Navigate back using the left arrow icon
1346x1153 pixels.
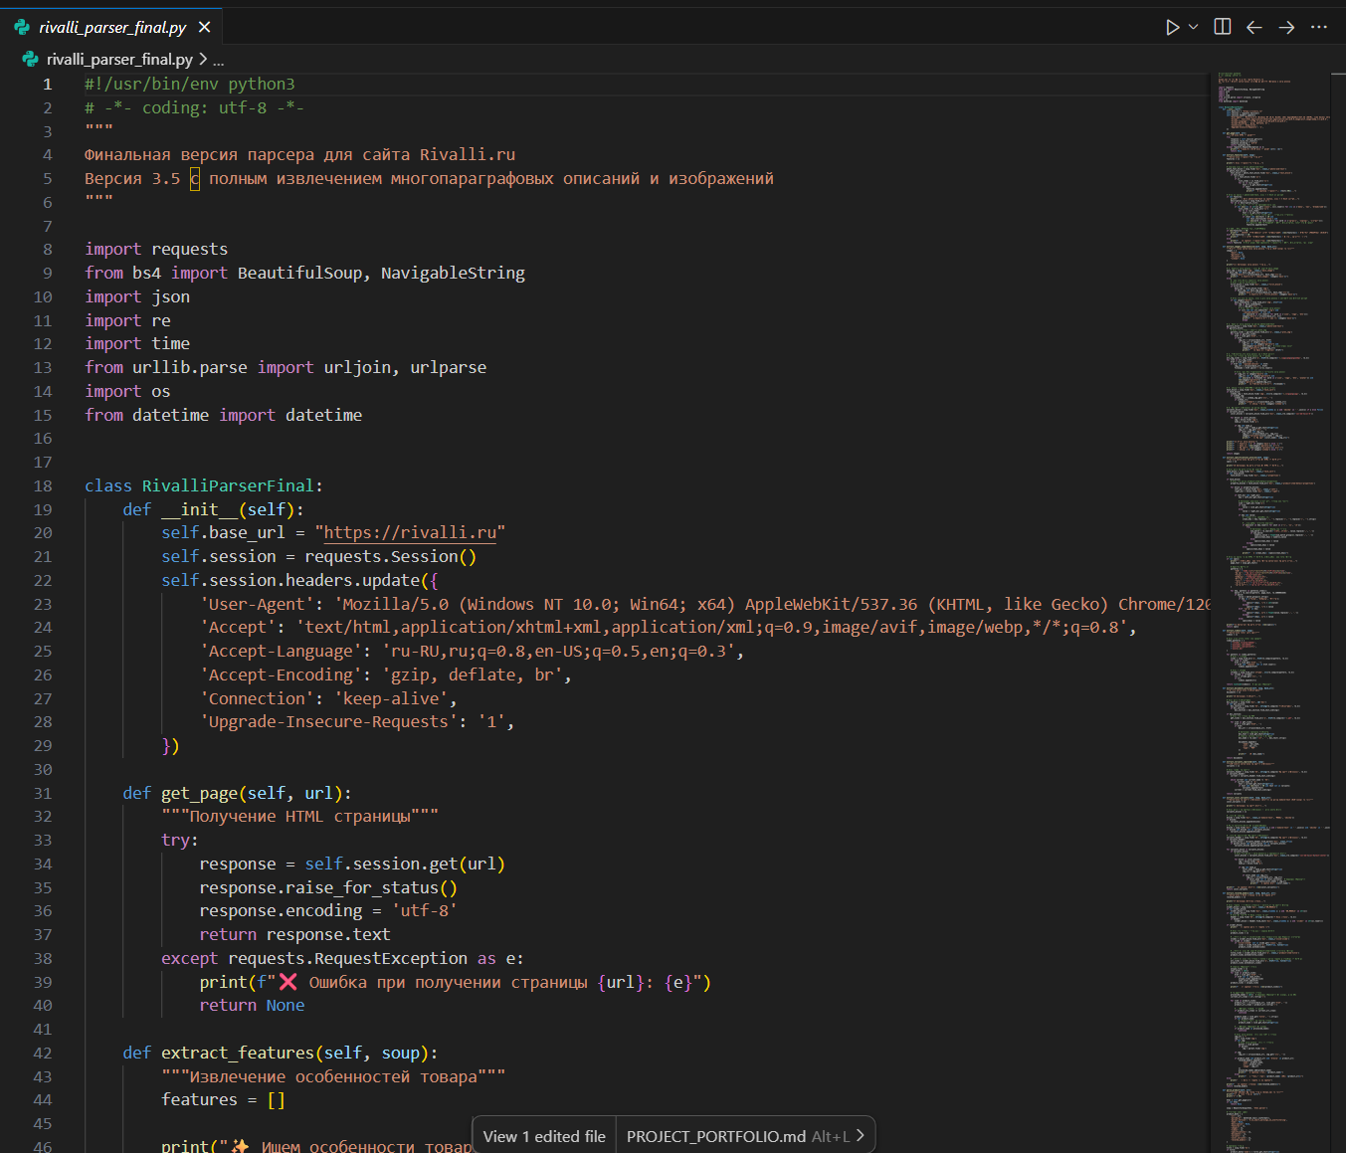coord(1253,27)
